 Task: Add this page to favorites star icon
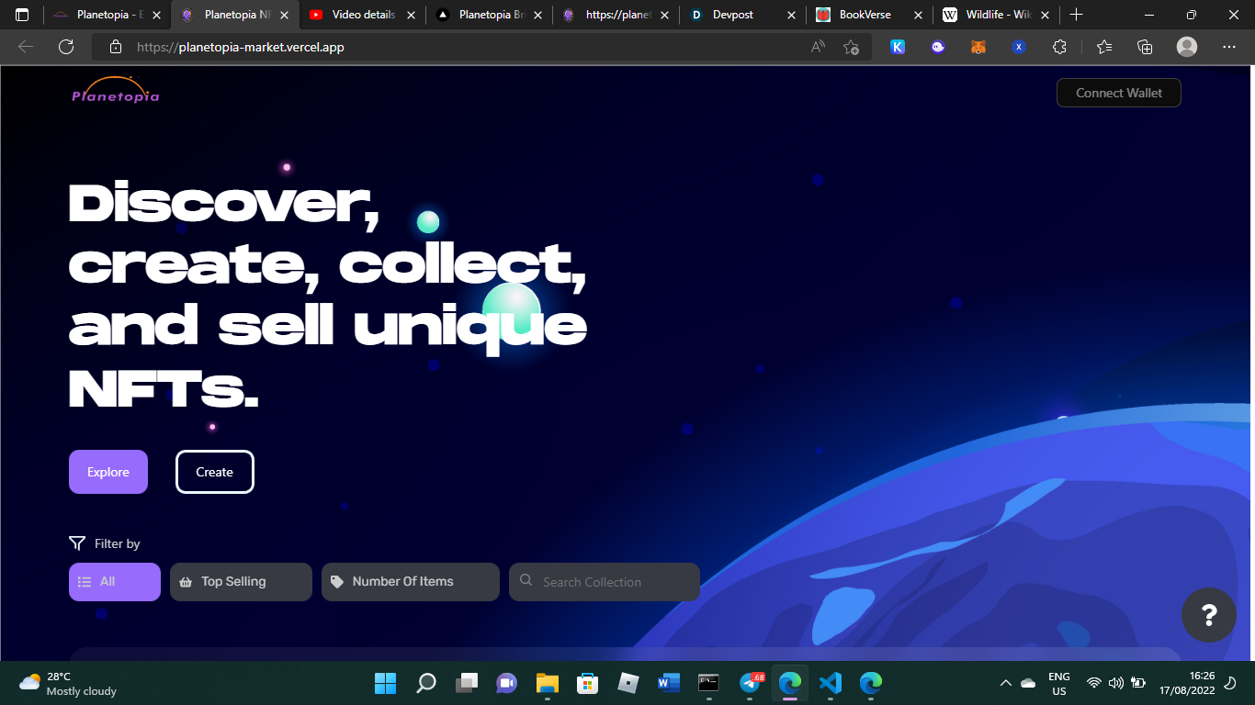tap(852, 47)
